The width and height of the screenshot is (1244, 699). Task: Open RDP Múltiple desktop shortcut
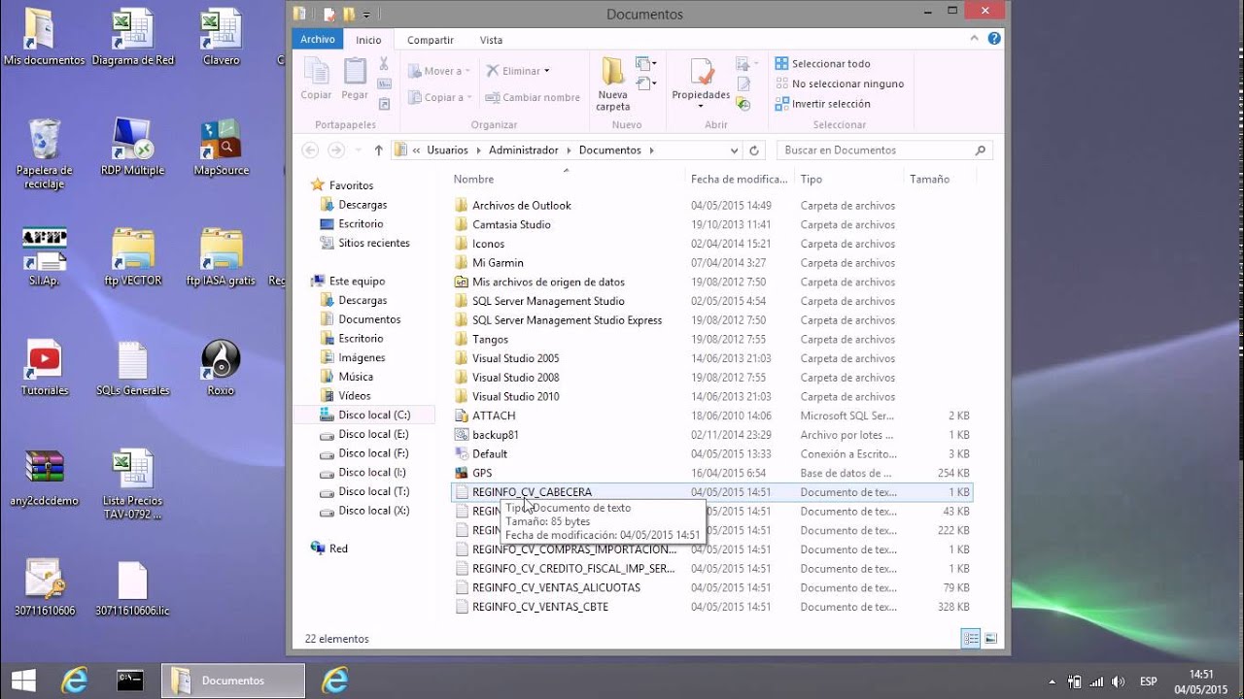(x=132, y=148)
